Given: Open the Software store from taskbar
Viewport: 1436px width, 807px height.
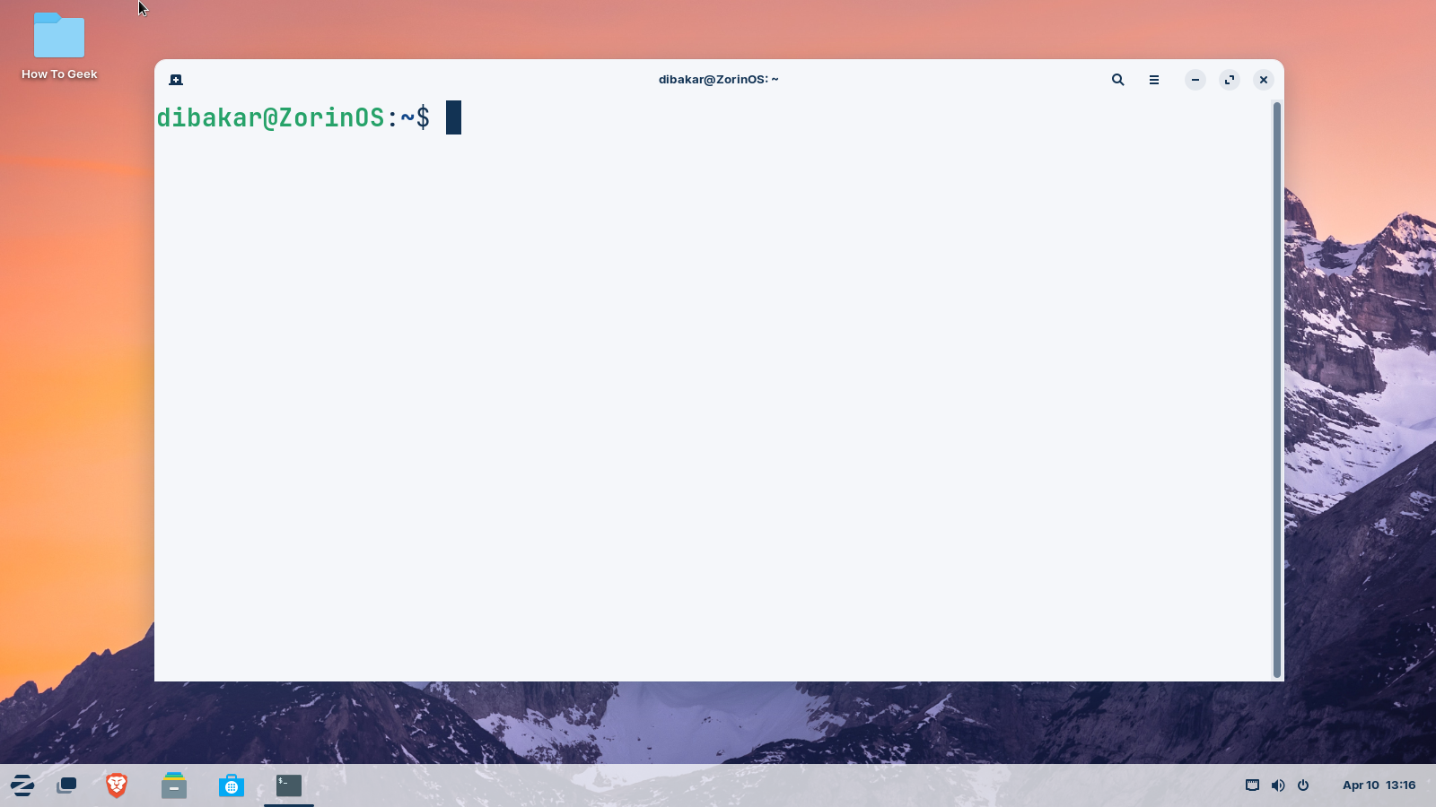Looking at the screenshot, I should pos(232,785).
